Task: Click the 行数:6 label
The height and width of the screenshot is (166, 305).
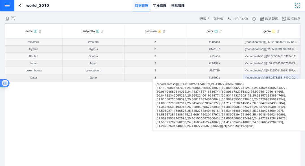Action: [x=205, y=19]
